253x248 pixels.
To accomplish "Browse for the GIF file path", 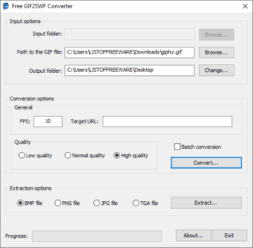I will pos(216,52).
